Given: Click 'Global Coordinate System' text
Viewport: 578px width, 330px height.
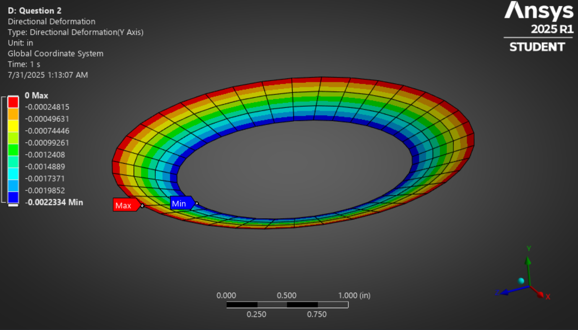Looking at the screenshot, I should tap(56, 54).
